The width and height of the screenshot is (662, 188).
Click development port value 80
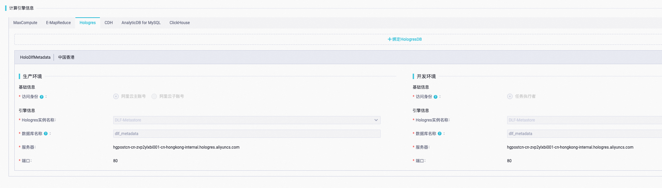509,161
